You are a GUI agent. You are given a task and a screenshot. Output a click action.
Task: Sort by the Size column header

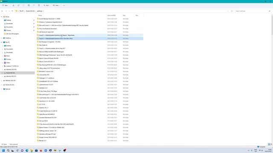136,15
